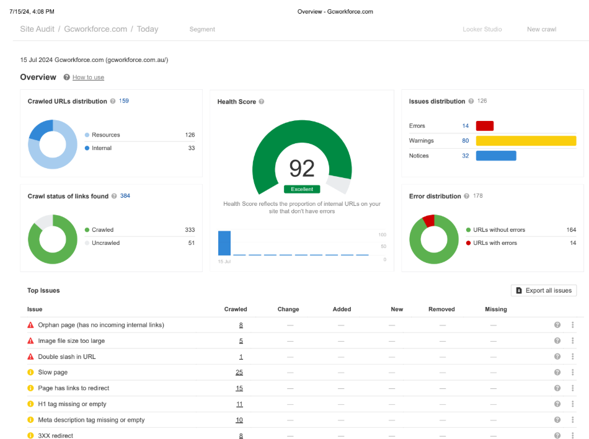Click help icon next to Health Score
This screenshot has height=439, width=589.
[262, 102]
